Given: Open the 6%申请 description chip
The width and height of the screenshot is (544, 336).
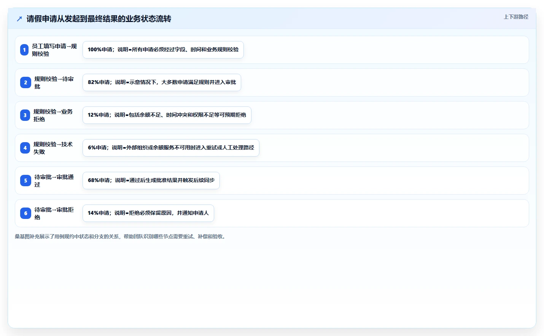Looking at the screenshot, I should (x=171, y=148).
